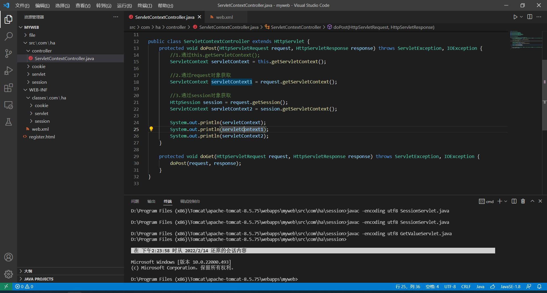The width and height of the screenshot is (547, 293).
Task: Open the Manage gear settings
Action: [9, 274]
